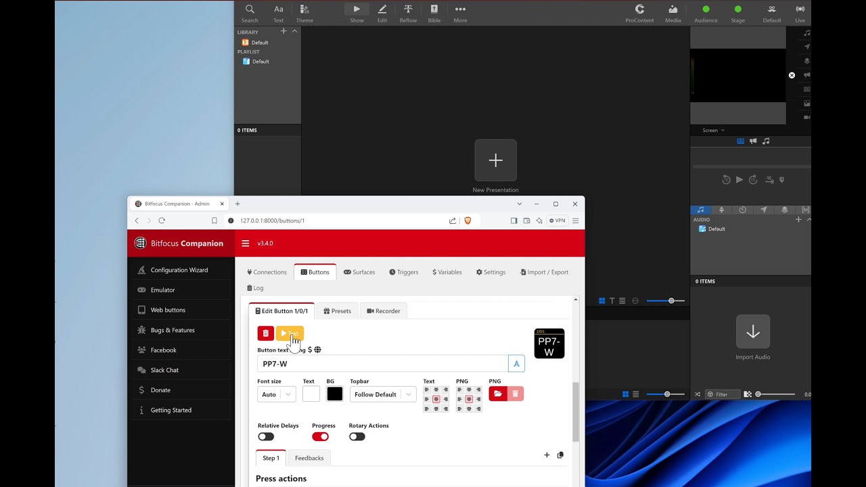Click the Import Audio button
Screen dimensions: 866x487
[x=753, y=331]
